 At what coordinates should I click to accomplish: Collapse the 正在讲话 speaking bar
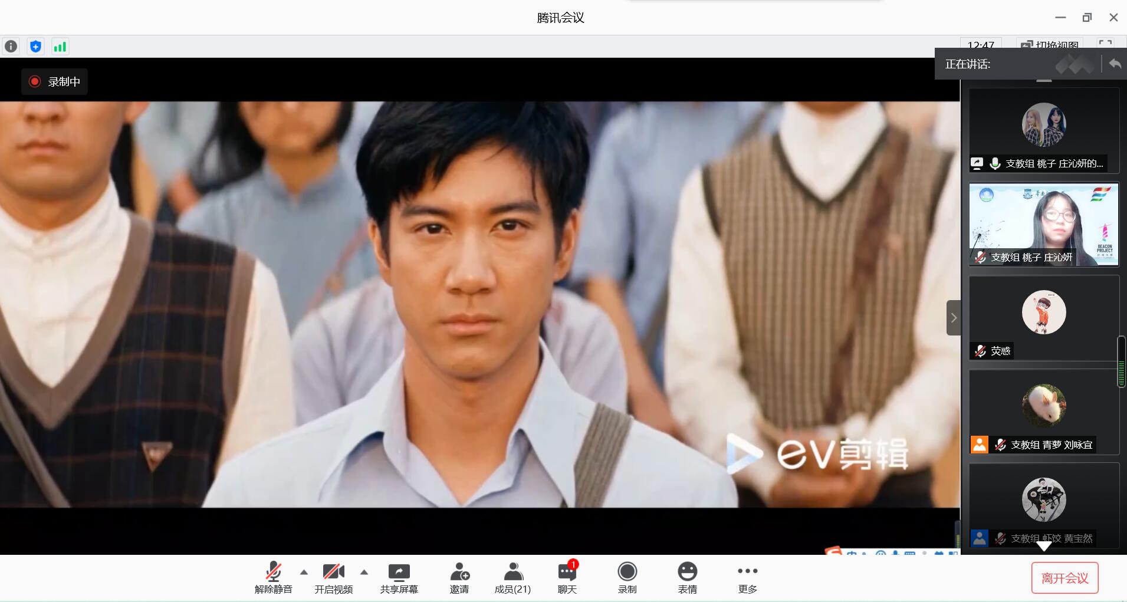coord(1115,64)
